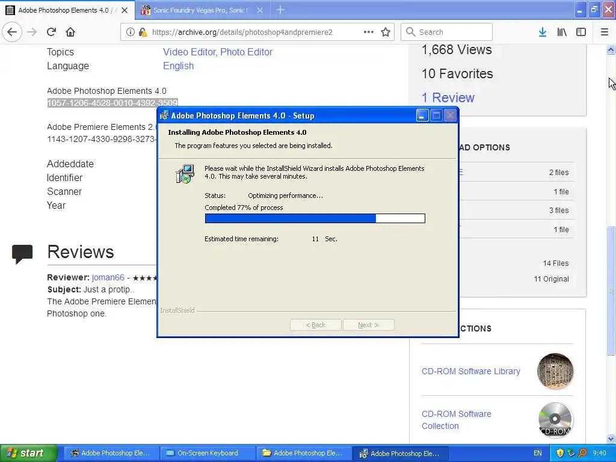Click the Reviews speech bubble icon
The width and height of the screenshot is (616, 462).
click(x=22, y=254)
